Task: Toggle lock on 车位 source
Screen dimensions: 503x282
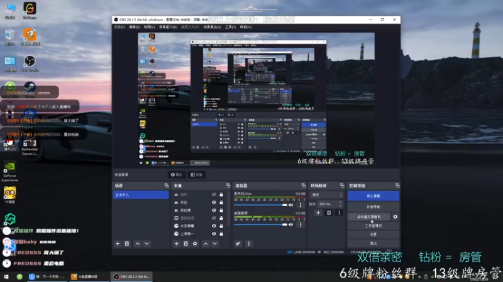Action: (x=221, y=202)
